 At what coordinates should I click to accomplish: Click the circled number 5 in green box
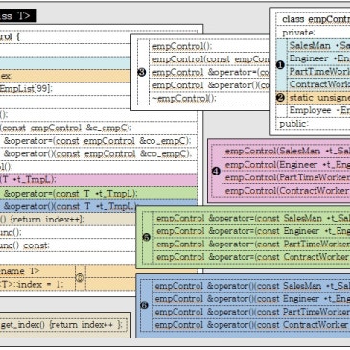146,238
